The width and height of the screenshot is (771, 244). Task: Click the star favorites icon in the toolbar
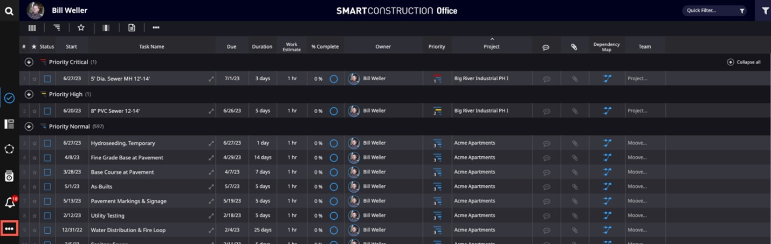click(x=81, y=27)
